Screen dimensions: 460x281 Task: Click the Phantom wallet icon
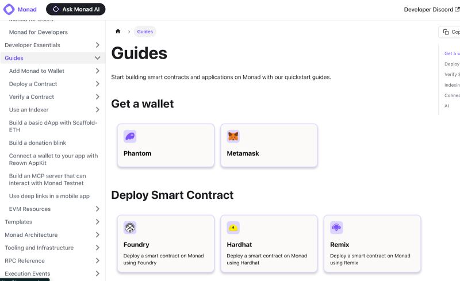pyautogui.click(x=130, y=137)
